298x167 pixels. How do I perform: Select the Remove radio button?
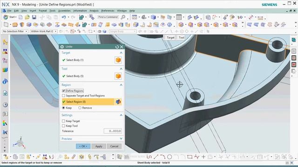click(80, 108)
